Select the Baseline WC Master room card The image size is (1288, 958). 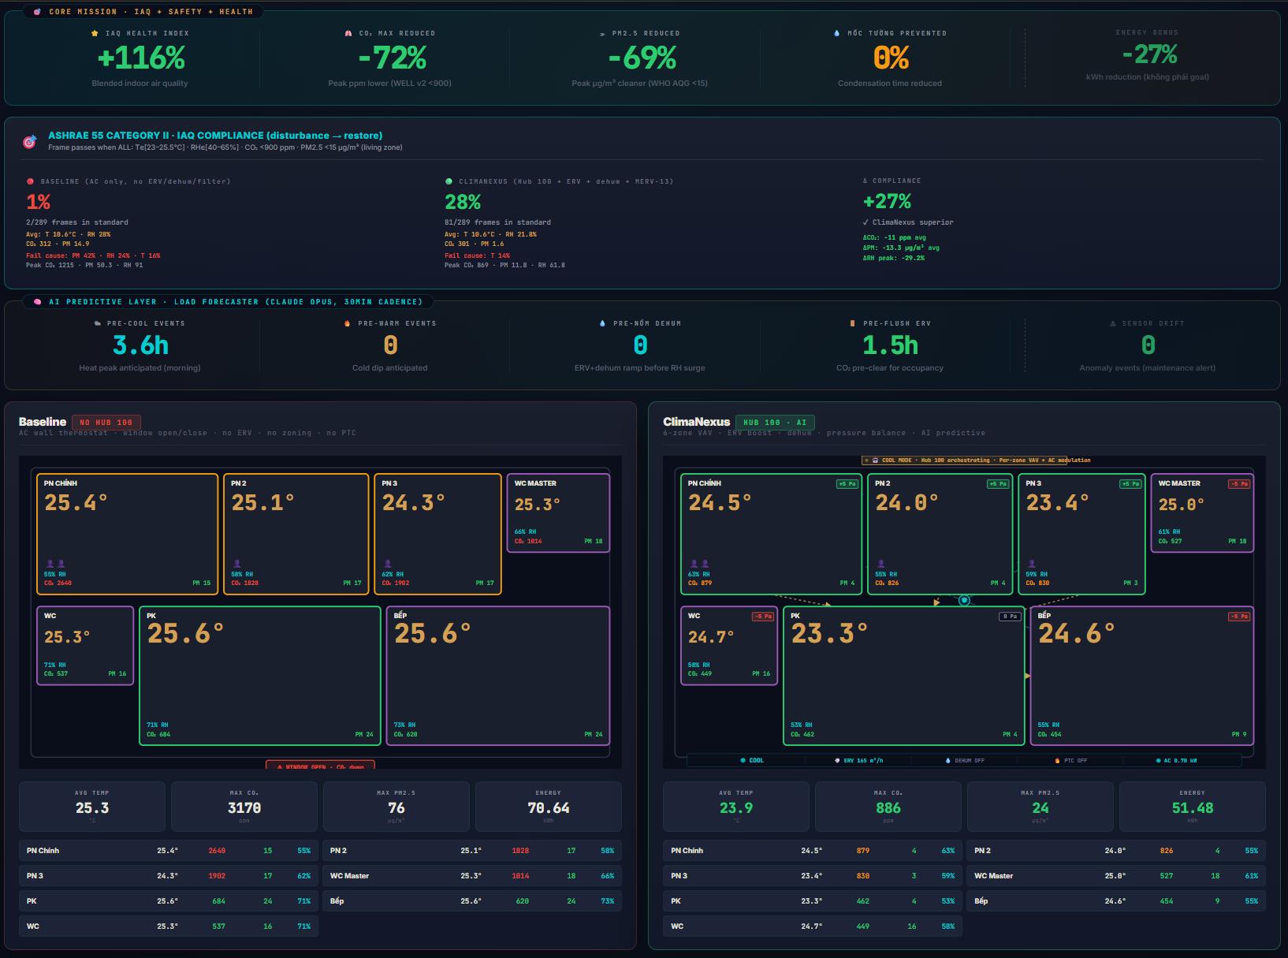[x=558, y=513]
